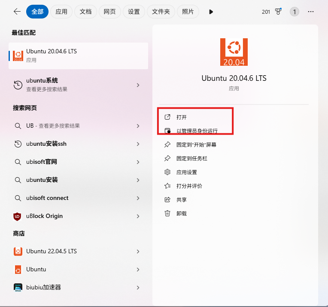Click the Microsoft Rewards trophy icon
328x307 pixels.
click(278, 12)
